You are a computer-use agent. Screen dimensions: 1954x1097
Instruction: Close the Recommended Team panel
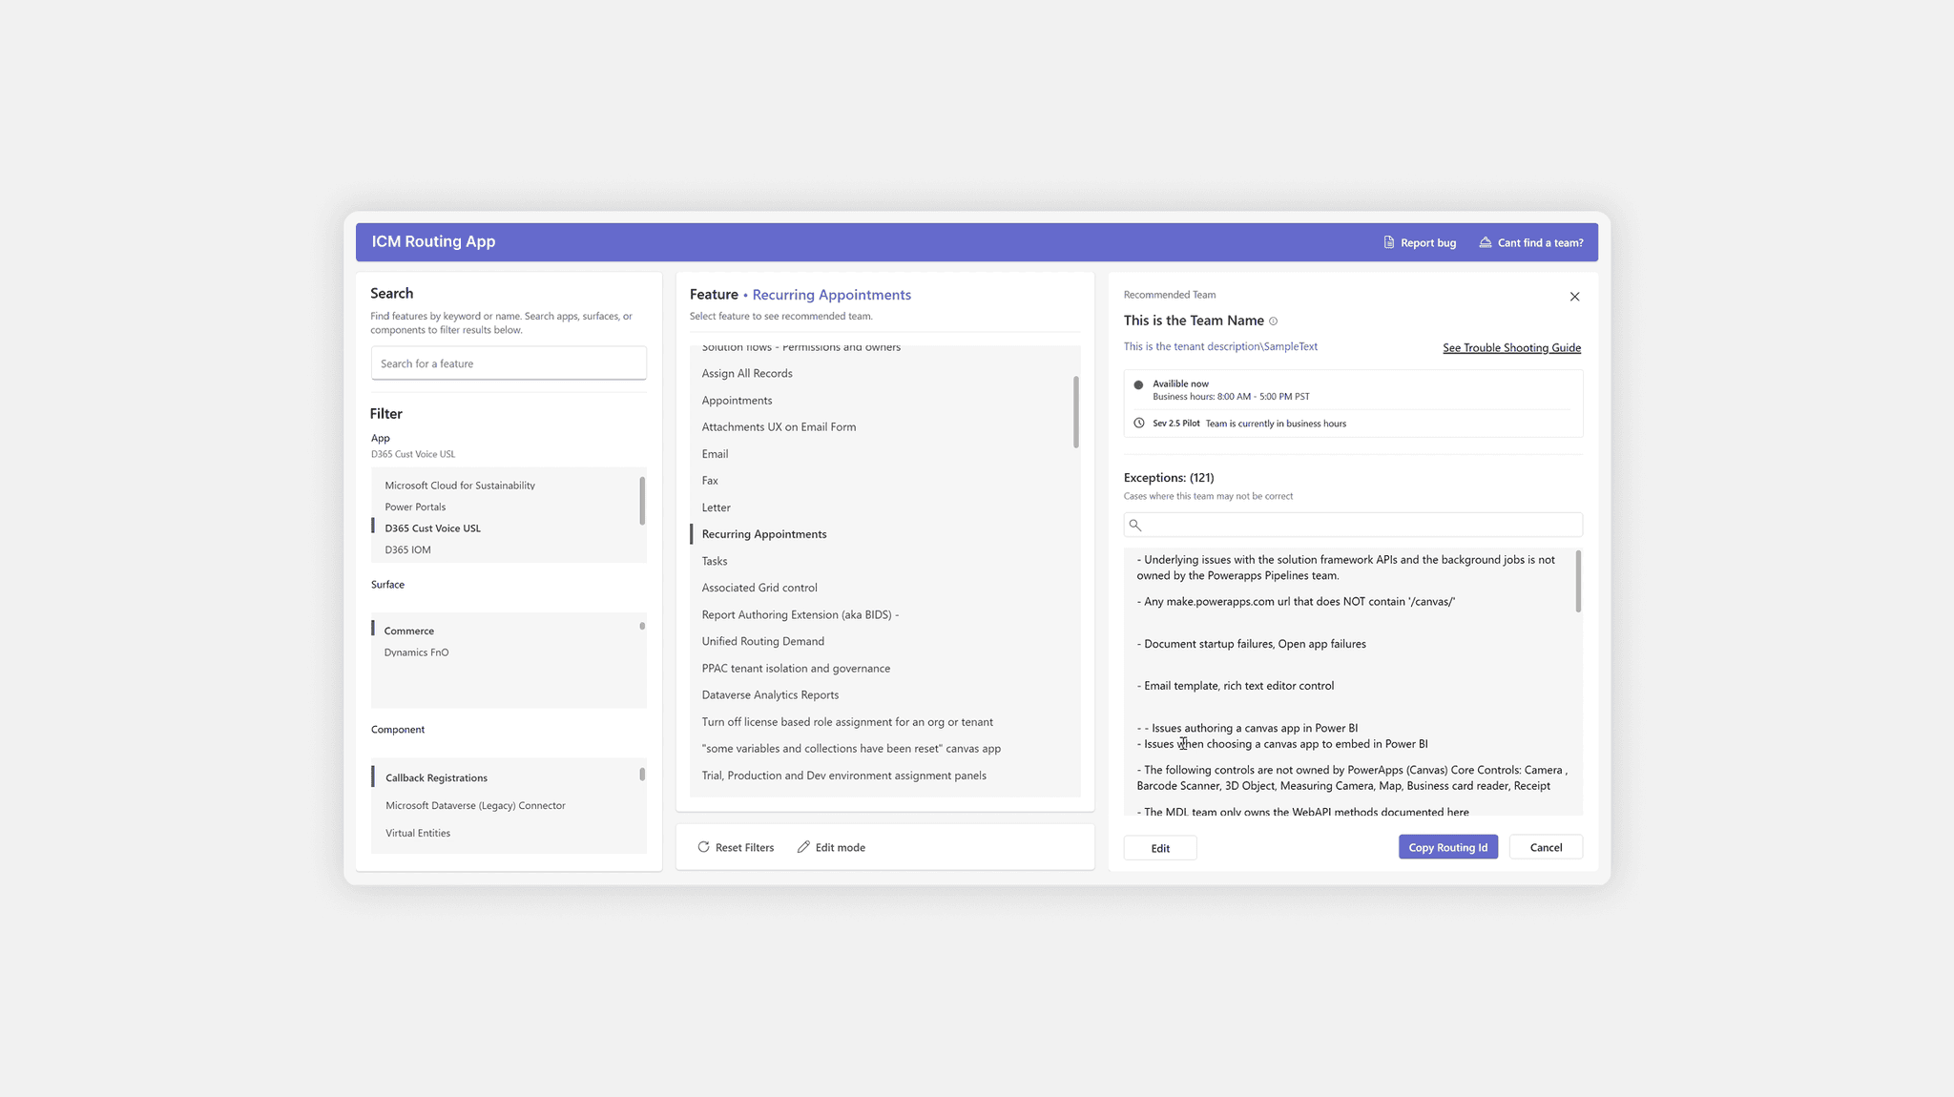(x=1574, y=297)
